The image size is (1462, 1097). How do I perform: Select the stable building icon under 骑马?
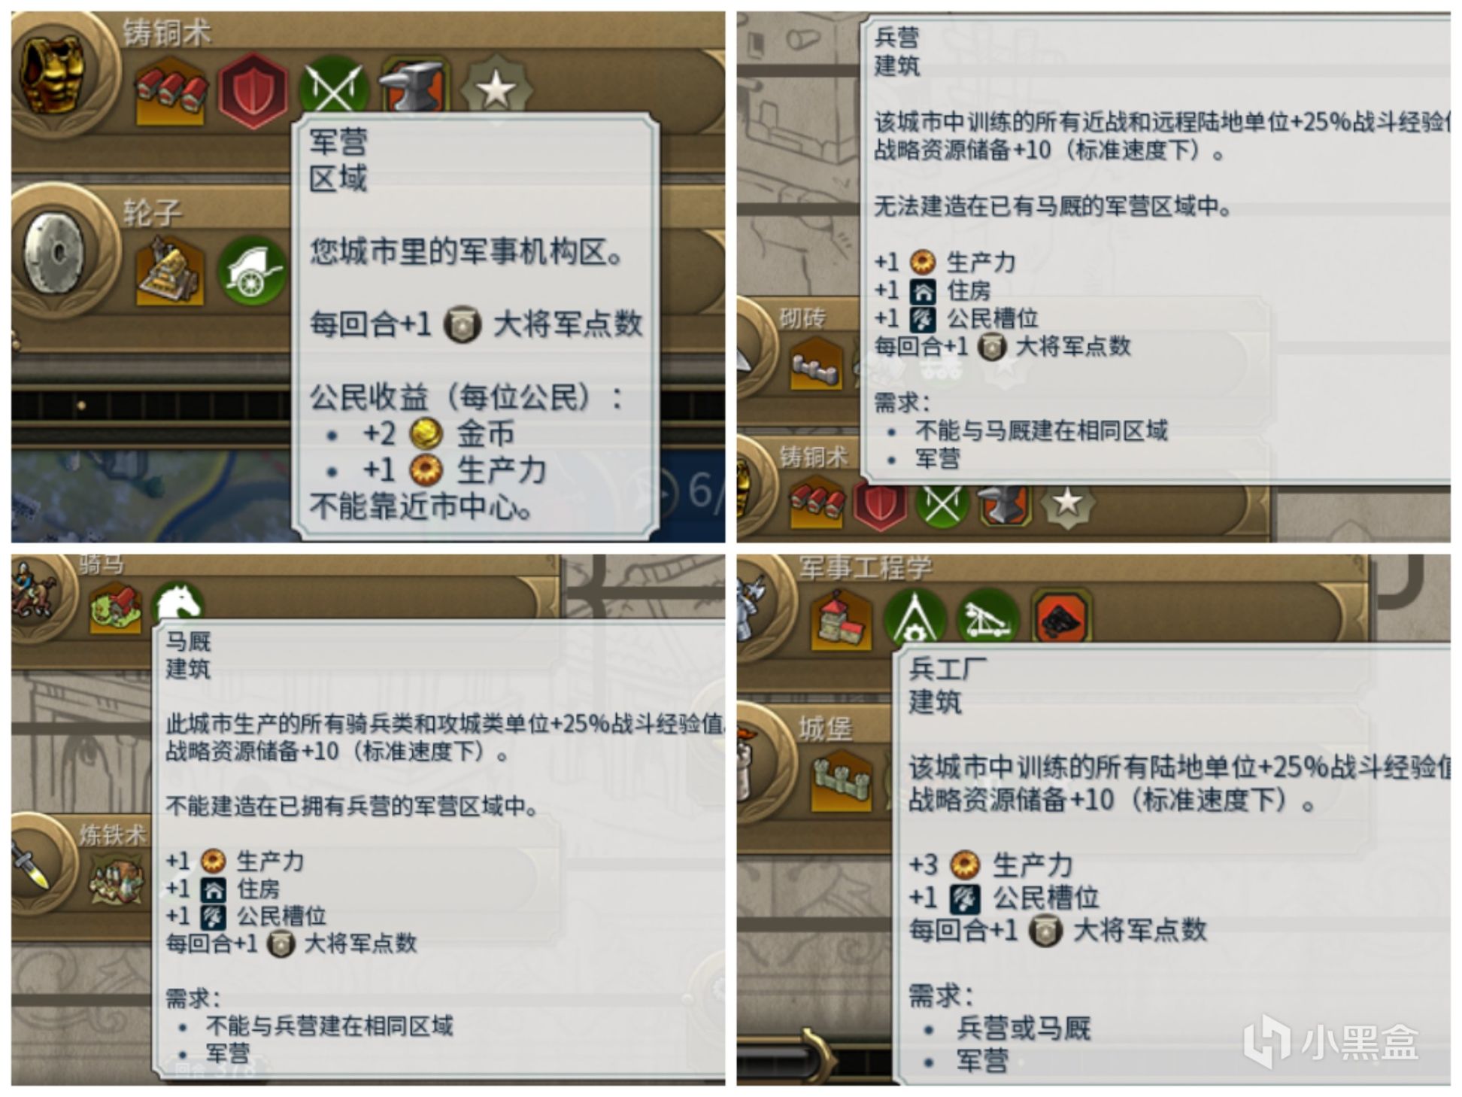tap(115, 607)
